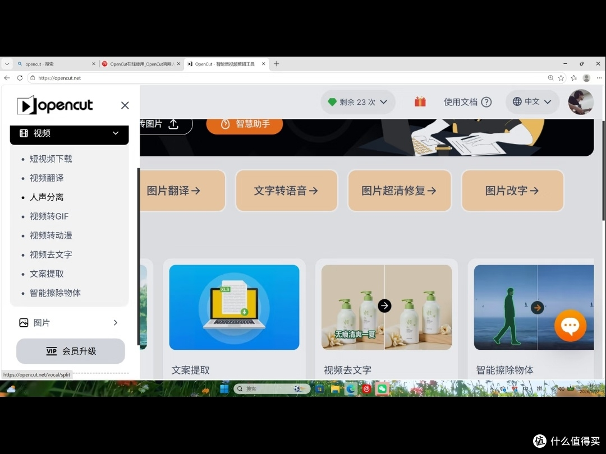
Task: Open Microsoft Edge from taskbar
Action: (x=351, y=389)
